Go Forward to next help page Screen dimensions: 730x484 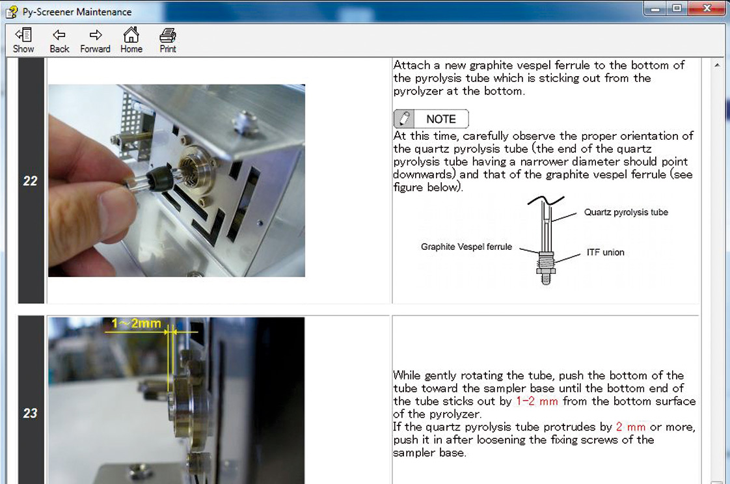(95, 40)
